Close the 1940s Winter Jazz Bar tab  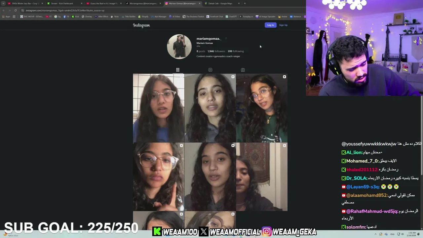pyautogui.click(x=42, y=3)
